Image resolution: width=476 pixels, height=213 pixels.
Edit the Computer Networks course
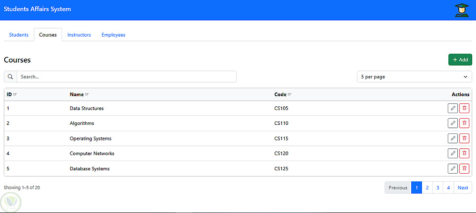(x=453, y=154)
